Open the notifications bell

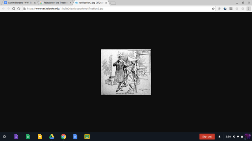pyautogui.click(x=219, y=137)
